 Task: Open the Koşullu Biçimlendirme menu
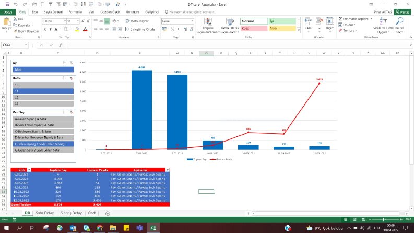(x=208, y=26)
